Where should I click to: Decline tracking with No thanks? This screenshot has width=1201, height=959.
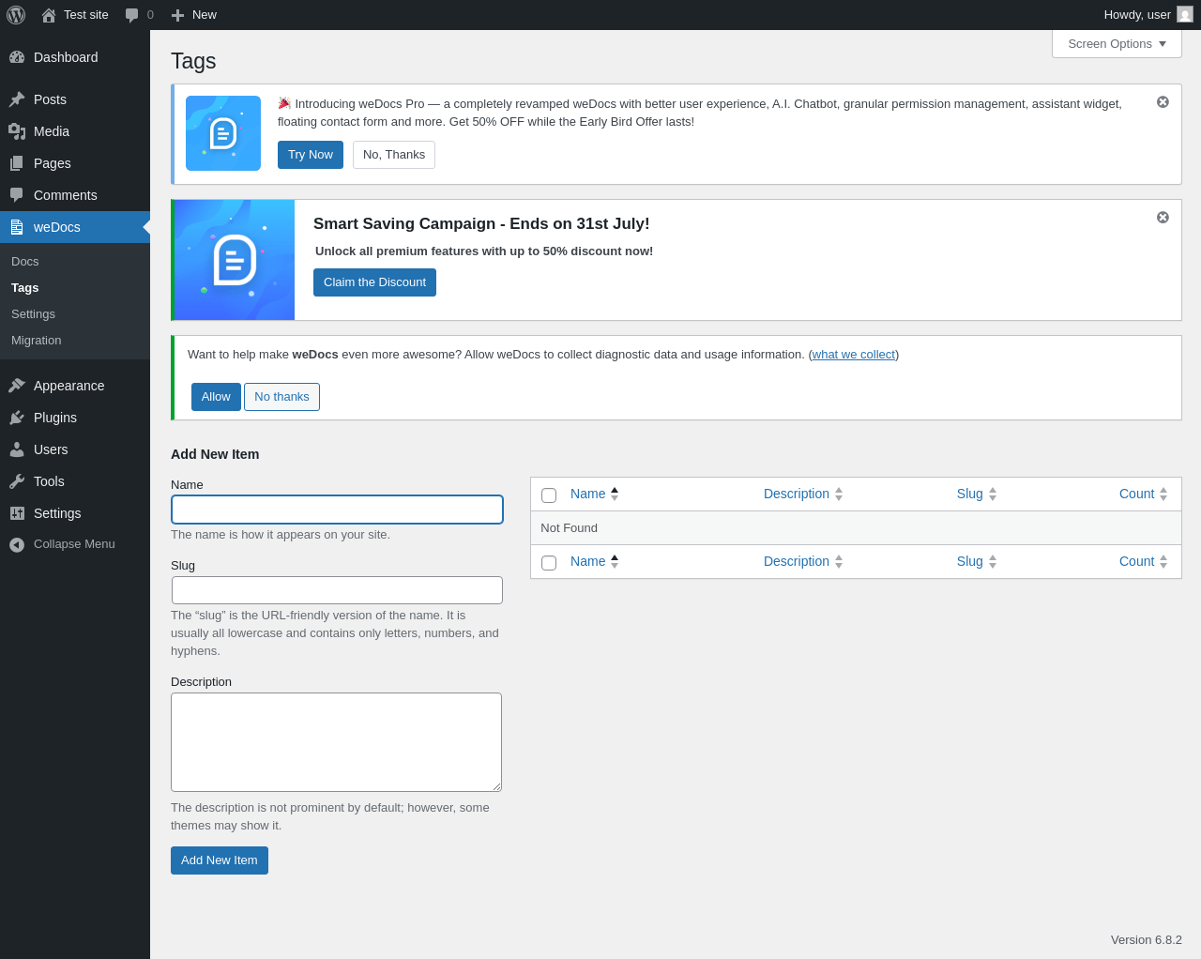(281, 397)
